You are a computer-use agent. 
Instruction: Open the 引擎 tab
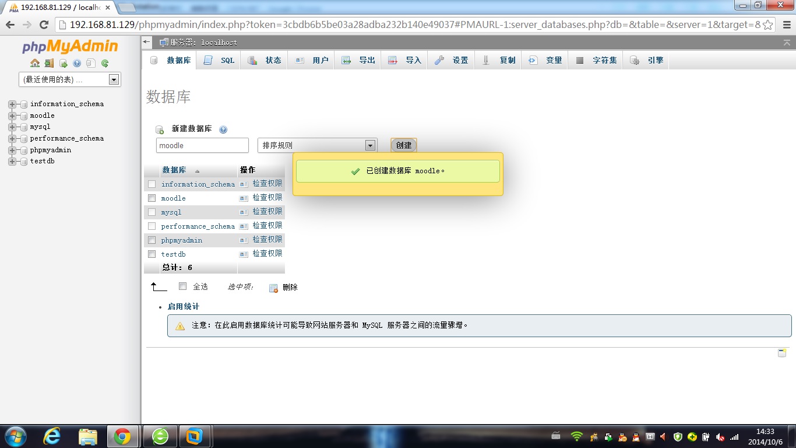[x=646, y=60]
